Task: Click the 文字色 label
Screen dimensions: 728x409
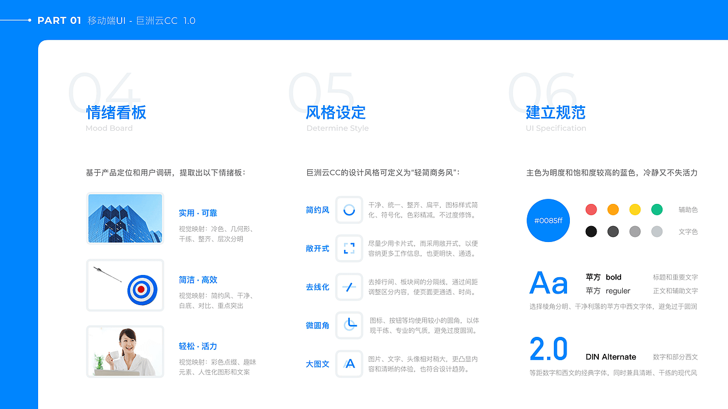Action: (688, 232)
